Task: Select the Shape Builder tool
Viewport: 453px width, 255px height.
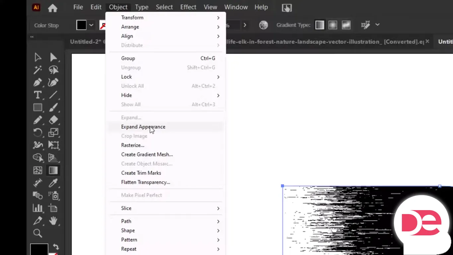Action: coord(38,158)
